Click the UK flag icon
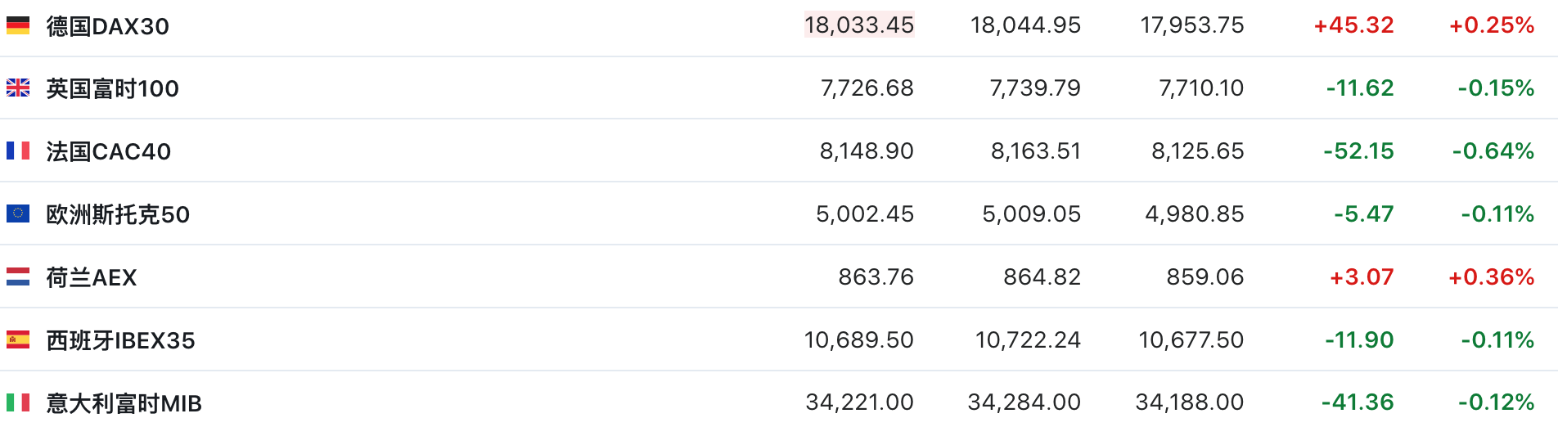This screenshot has height=427, width=1558. coord(18,88)
